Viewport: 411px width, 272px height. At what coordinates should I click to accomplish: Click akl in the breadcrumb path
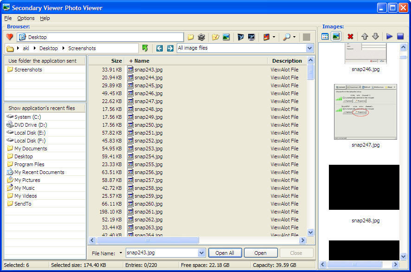pyautogui.click(x=26, y=48)
